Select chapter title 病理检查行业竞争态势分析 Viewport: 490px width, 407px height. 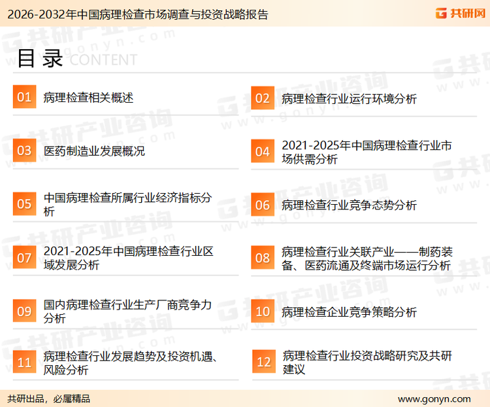coord(349,205)
